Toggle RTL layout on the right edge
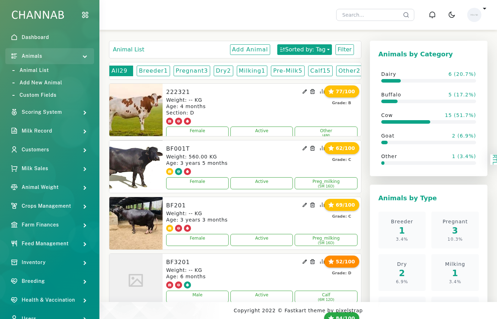This screenshot has width=497, height=319. pyautogui.click(x=494, y=159)
